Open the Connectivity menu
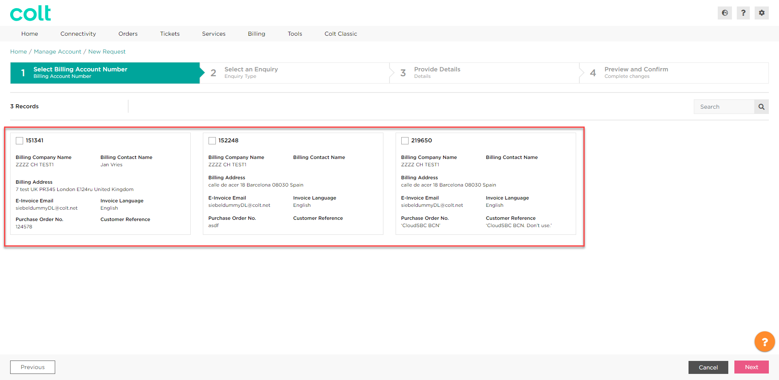The width and height of the screenshot is (779, 380). click(x=78, y=34)
